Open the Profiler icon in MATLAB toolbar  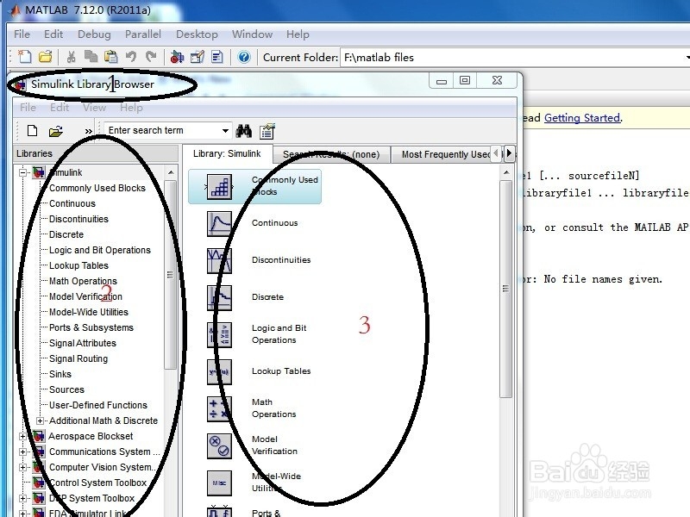coord(217,57)
